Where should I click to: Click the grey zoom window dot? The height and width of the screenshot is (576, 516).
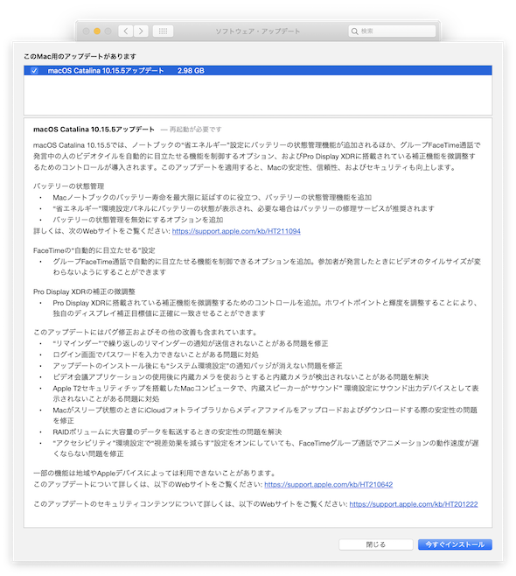click(x=108, y=32)
